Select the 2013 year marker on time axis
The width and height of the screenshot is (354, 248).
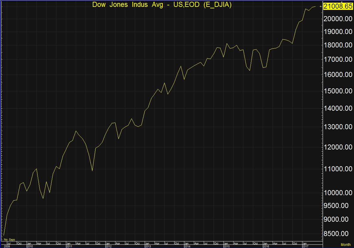click(148, 247)
